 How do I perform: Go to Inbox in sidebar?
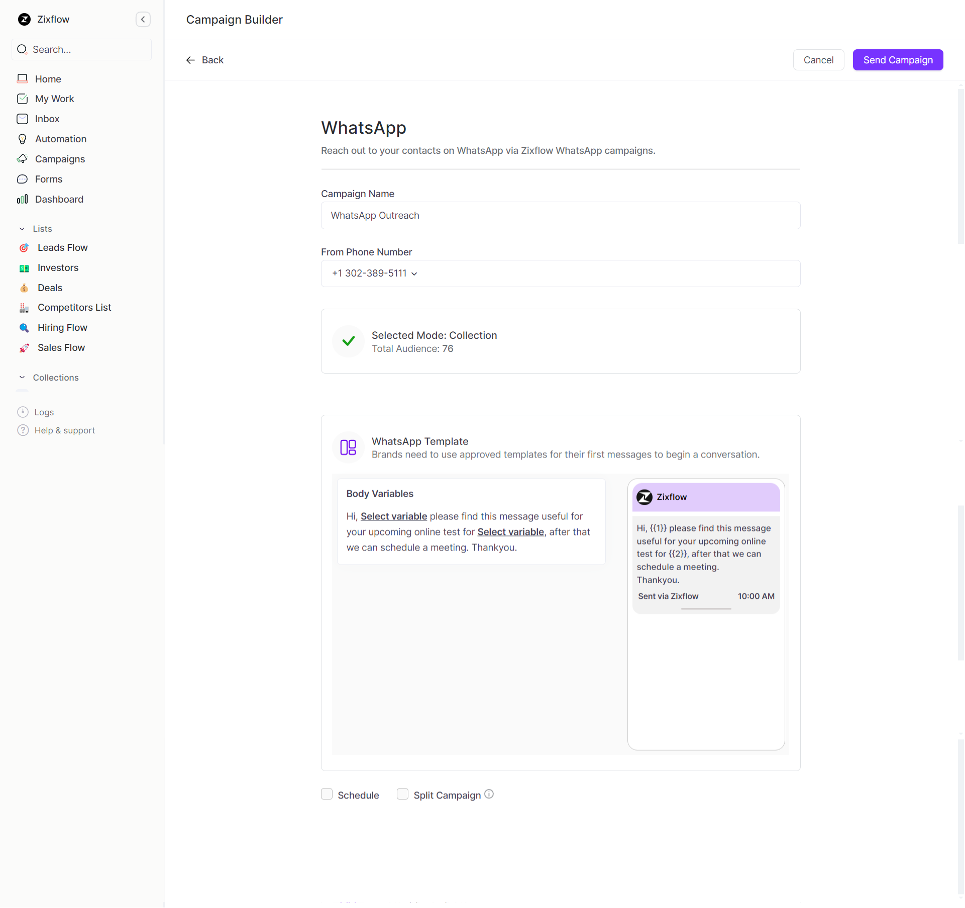point(47,119)
